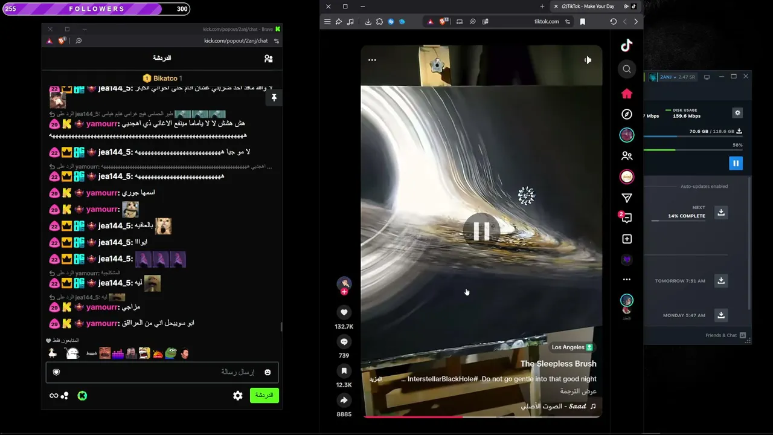Click the green Kick logo below chat input

(x=82, y=396)
